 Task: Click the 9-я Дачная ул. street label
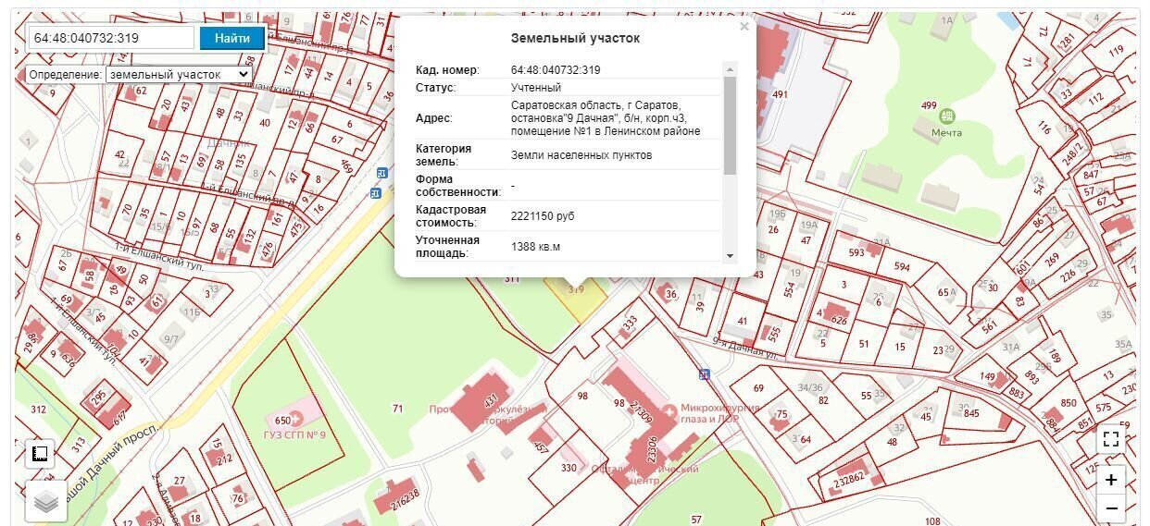(x=744, y=348)
